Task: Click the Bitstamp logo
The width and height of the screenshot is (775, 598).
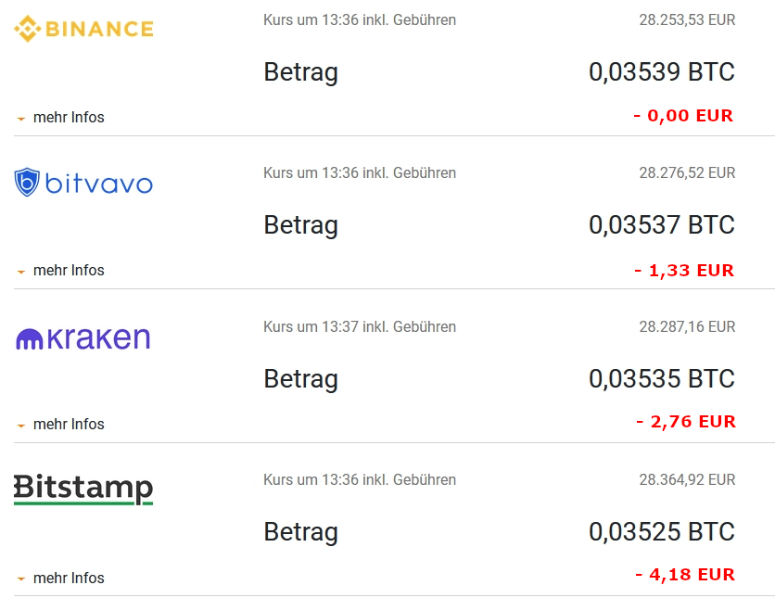Action: pos(83,489)
